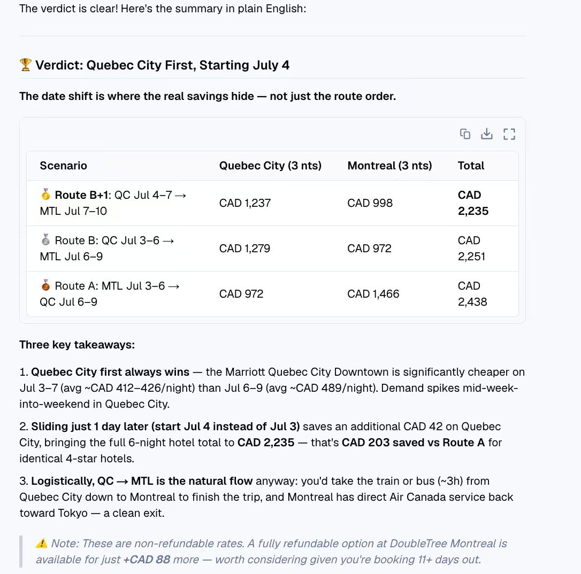Click the silver medal next to Route B
This screenshot has width=581, height=574.
[45, 240]
